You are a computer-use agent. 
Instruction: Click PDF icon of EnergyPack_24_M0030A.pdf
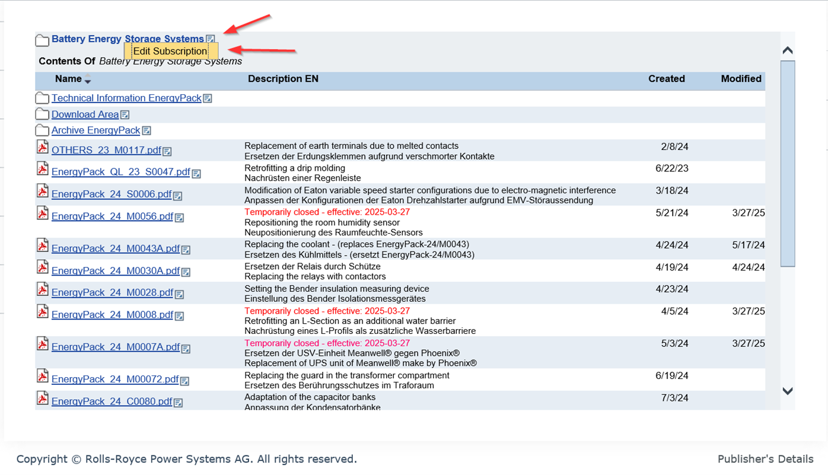(x=43, y=267)
